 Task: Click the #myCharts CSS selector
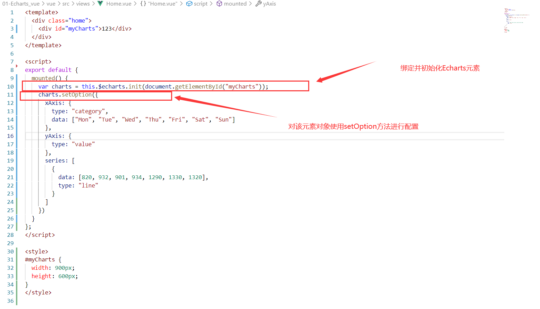click(40, 260)
